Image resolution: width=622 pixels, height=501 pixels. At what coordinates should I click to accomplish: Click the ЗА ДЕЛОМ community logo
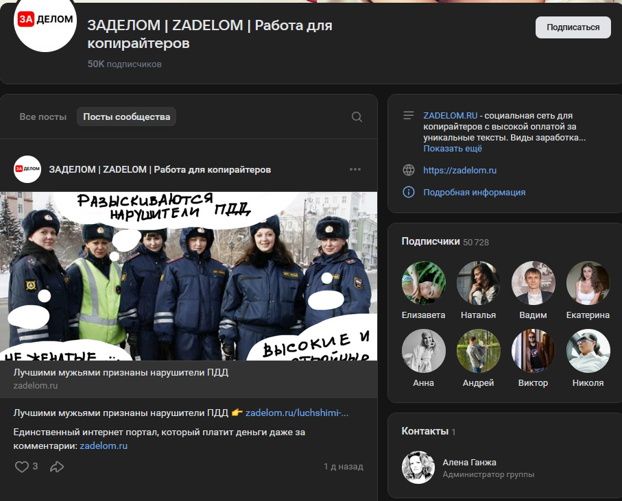tap(45, 26)
